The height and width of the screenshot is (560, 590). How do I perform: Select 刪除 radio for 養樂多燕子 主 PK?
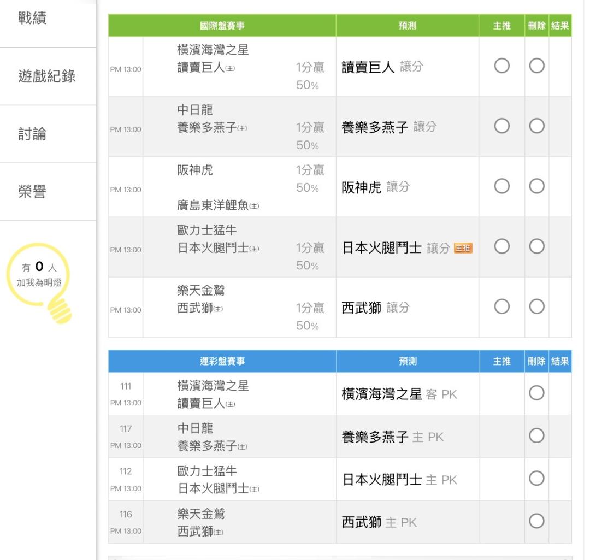(536, 435)
